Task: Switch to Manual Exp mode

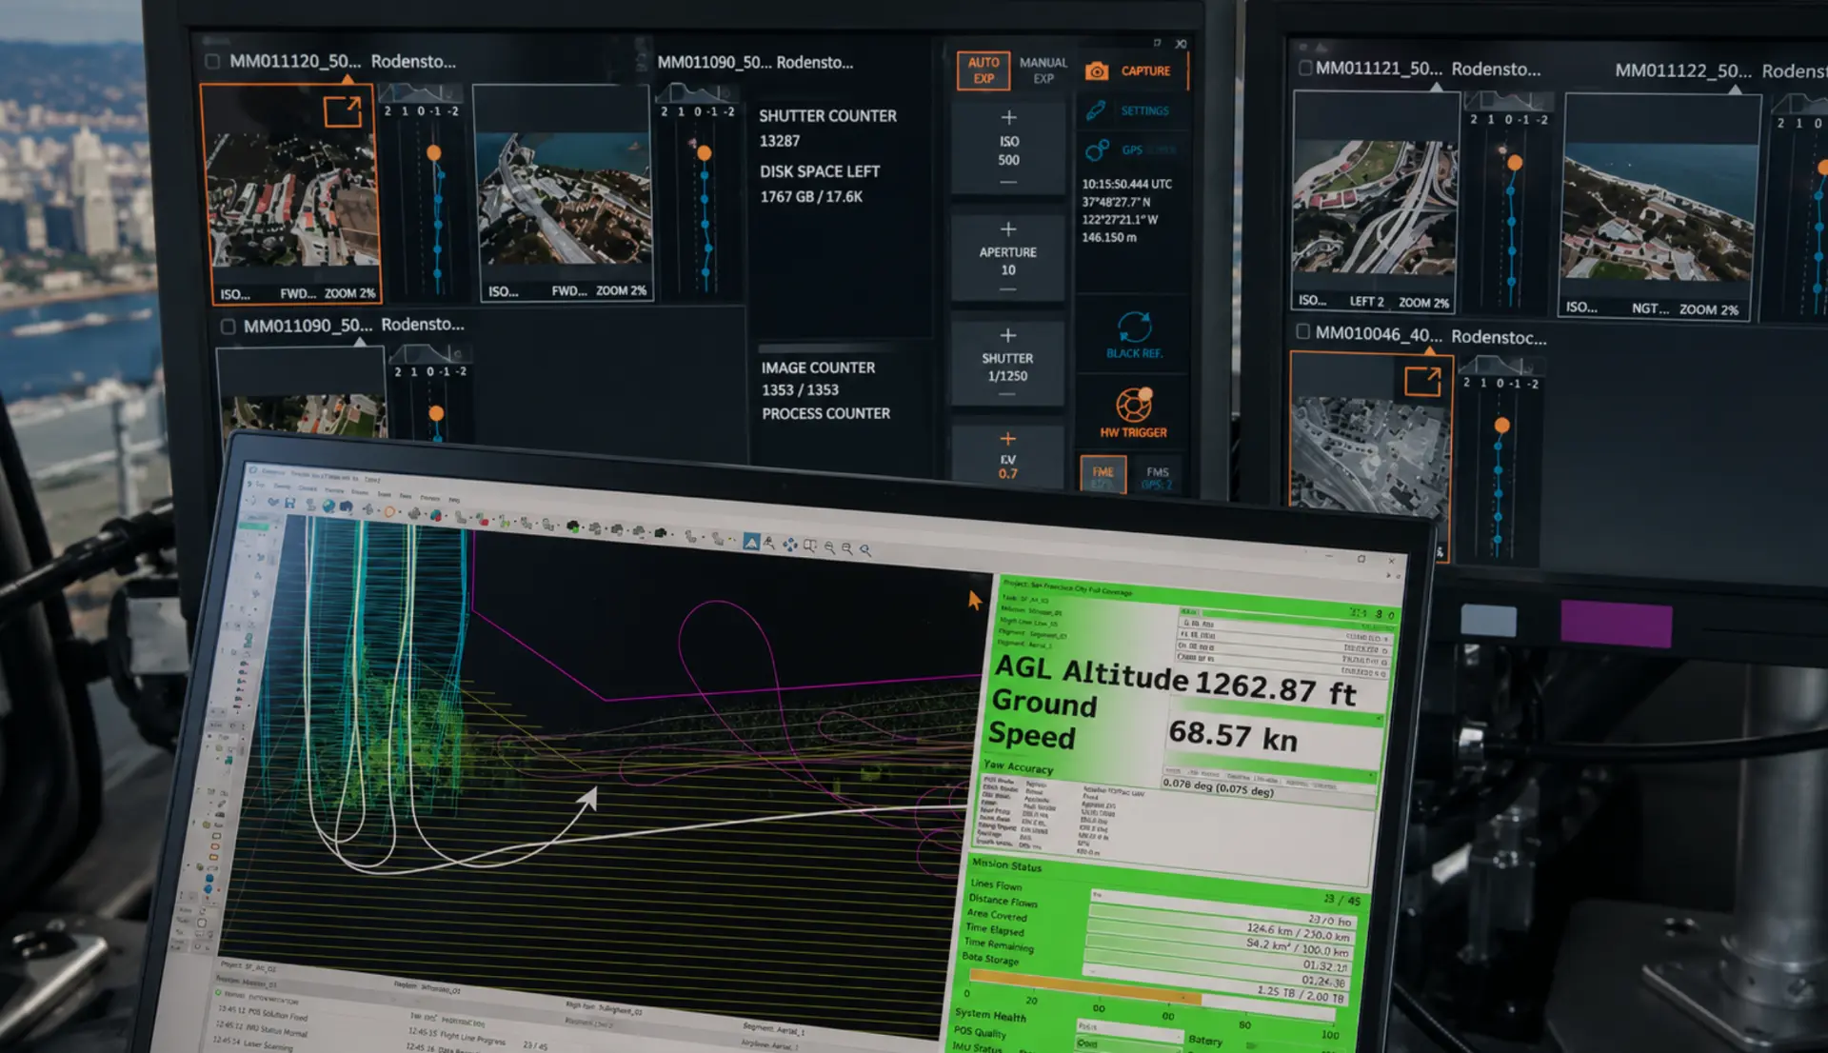Action: click(1043, 70)
